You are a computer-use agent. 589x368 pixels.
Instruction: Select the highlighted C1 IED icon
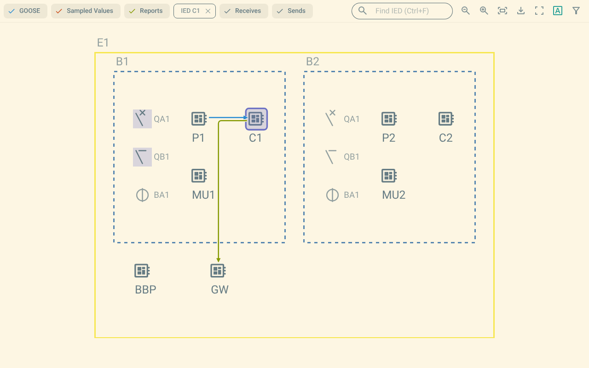click(x=256, y=119)
